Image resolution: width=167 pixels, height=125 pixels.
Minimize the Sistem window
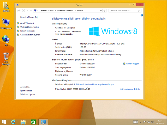tap(130, 5)
